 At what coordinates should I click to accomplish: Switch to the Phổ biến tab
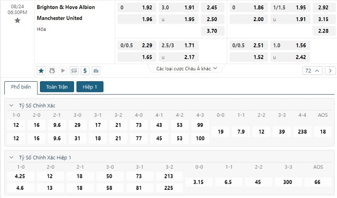[21, 87]
